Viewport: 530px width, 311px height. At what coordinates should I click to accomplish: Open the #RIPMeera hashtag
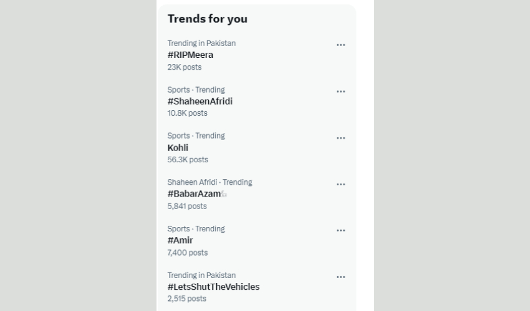point(190,55)
